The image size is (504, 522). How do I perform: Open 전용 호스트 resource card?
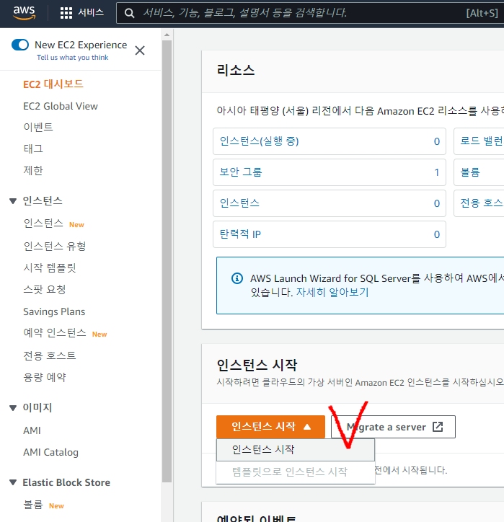tap(479, 203)
